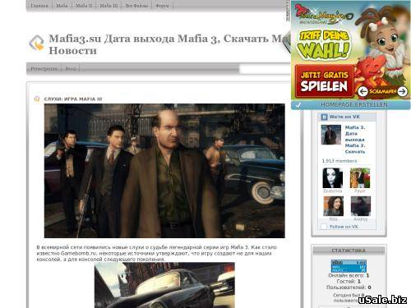Click the Triff Deine Wahl ad banner text
Viewport: 411px width, 308px height.
coord(324,45)
